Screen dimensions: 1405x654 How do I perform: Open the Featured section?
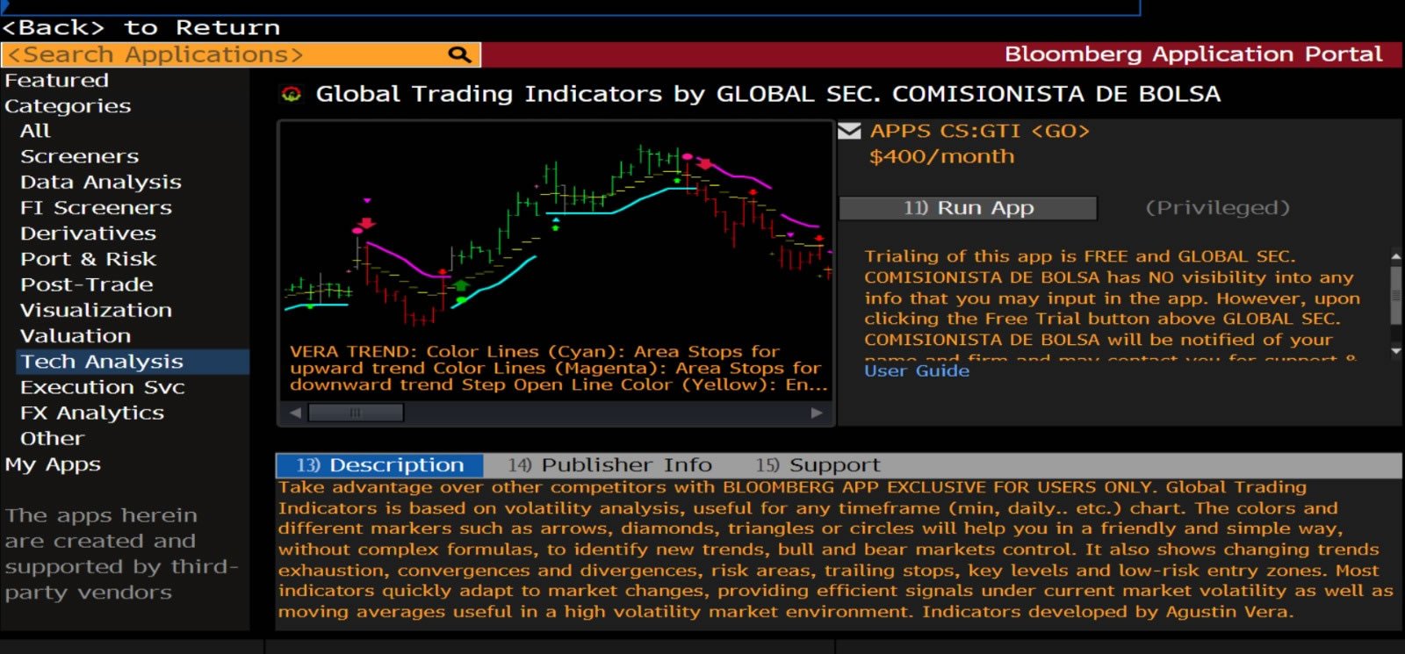tap(56, 80)
